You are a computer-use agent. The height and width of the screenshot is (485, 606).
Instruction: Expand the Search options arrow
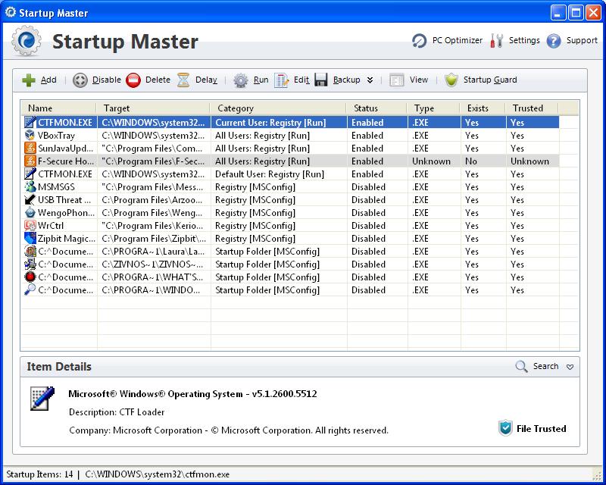point(570,367)
